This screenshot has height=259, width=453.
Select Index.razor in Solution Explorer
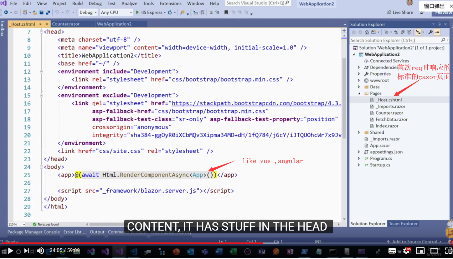(387, 126)
